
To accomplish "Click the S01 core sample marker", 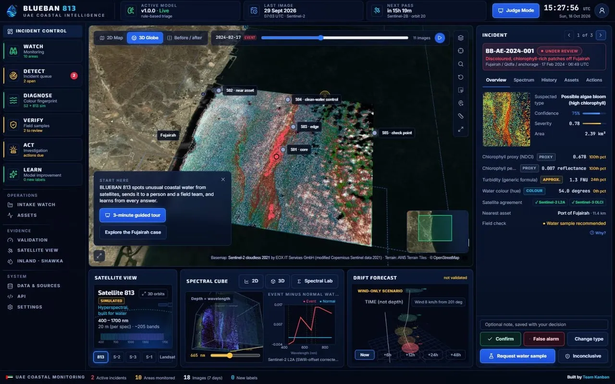I will 283,150.
